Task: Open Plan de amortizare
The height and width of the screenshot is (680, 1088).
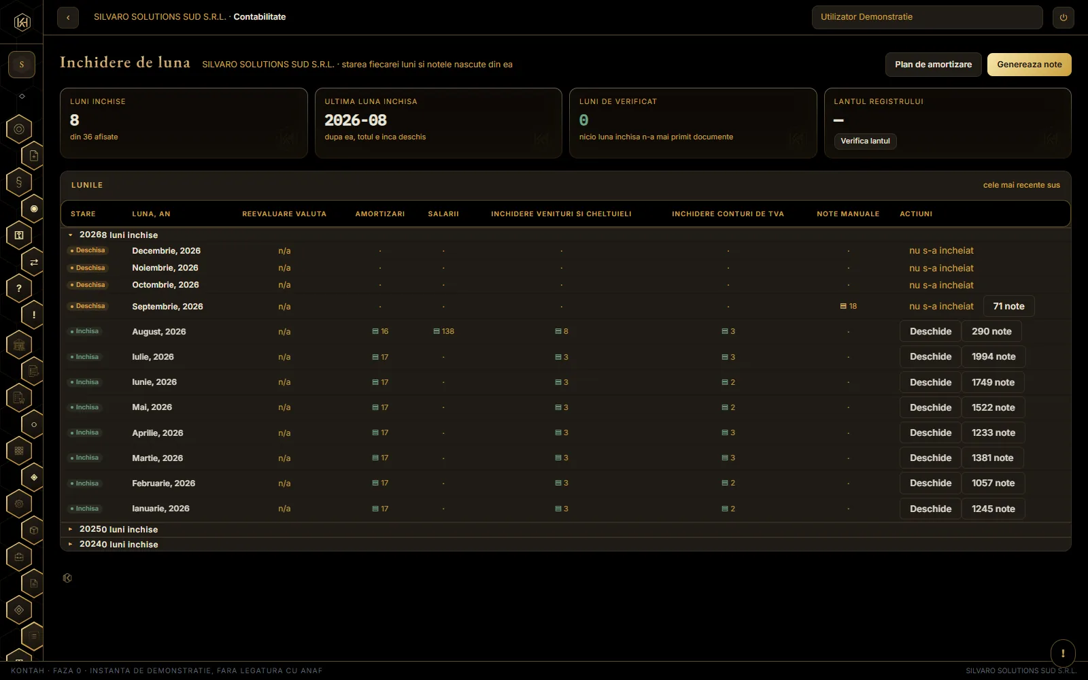Action: point(933,65)
